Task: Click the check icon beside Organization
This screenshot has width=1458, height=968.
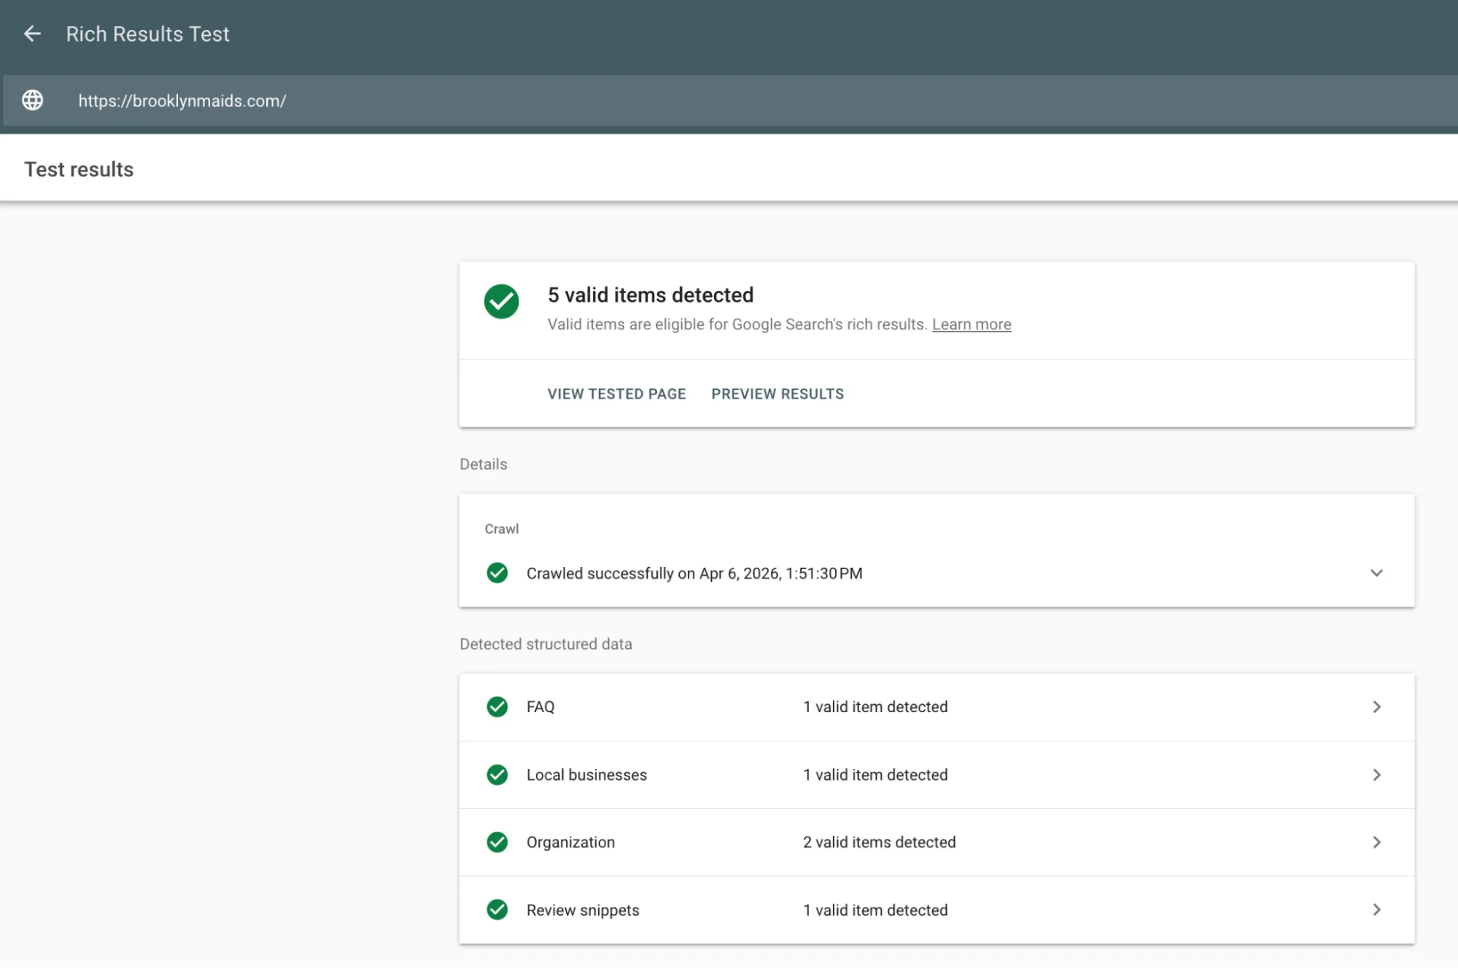Action: tap(497, 842)
